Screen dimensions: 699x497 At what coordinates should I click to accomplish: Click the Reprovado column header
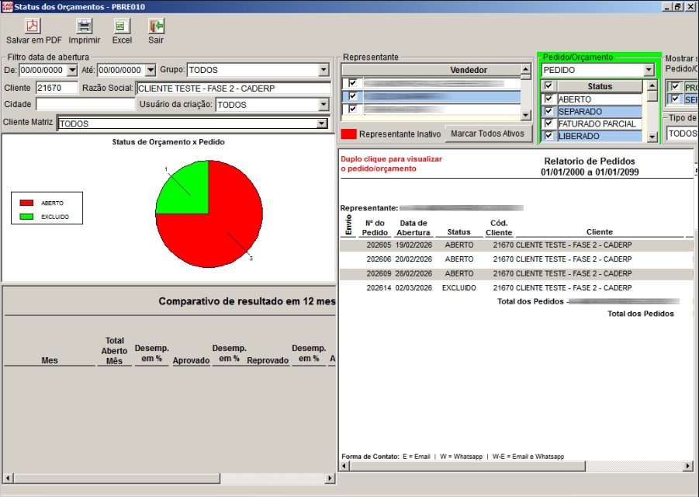(268, 360)
